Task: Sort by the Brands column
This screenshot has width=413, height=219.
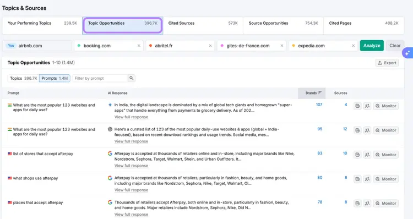Action: 312,93
